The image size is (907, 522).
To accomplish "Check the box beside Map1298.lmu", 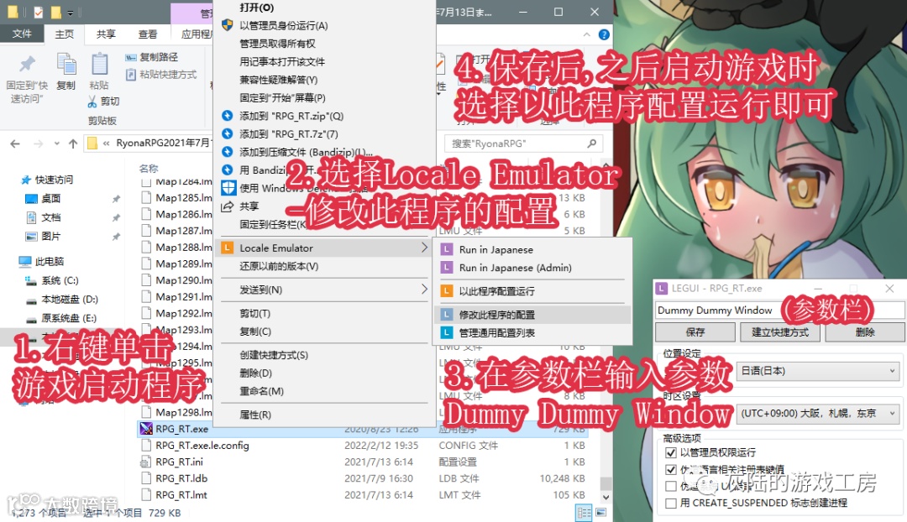I will (146, 412).
